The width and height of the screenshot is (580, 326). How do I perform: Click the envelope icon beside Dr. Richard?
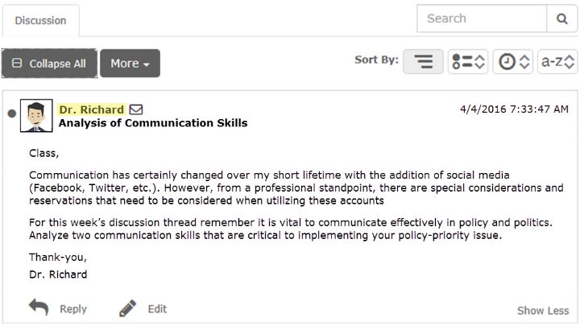coord(136,109)
